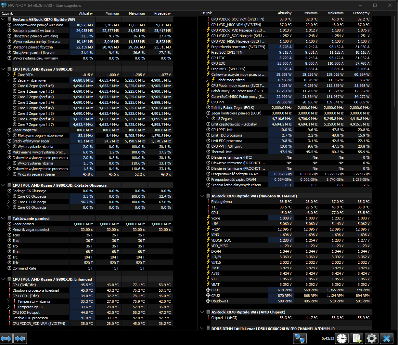The image size is (398, 345).
Task: Collapse the System: ASRock X870 Riptide WiFi group
Action: coord(3,20)
